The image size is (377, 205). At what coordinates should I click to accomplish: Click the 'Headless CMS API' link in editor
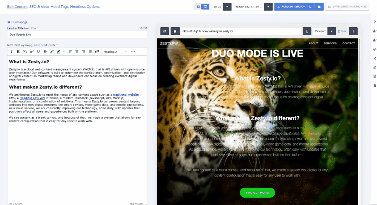tap(32, 98)
